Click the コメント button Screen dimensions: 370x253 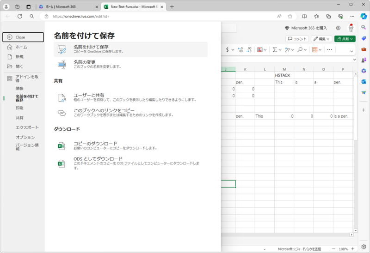click(x=297, y=39)
